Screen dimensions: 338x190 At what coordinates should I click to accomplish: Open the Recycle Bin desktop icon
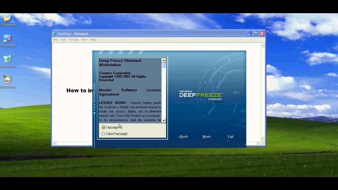(7, 61)
